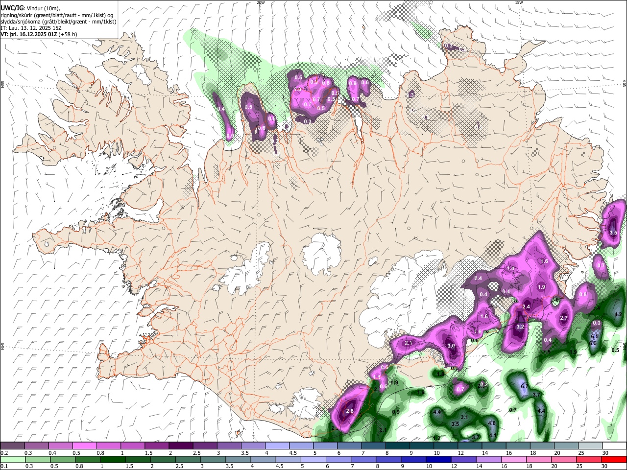Select the violet swatch between lower-legend 12 and 14

point(463,459)
